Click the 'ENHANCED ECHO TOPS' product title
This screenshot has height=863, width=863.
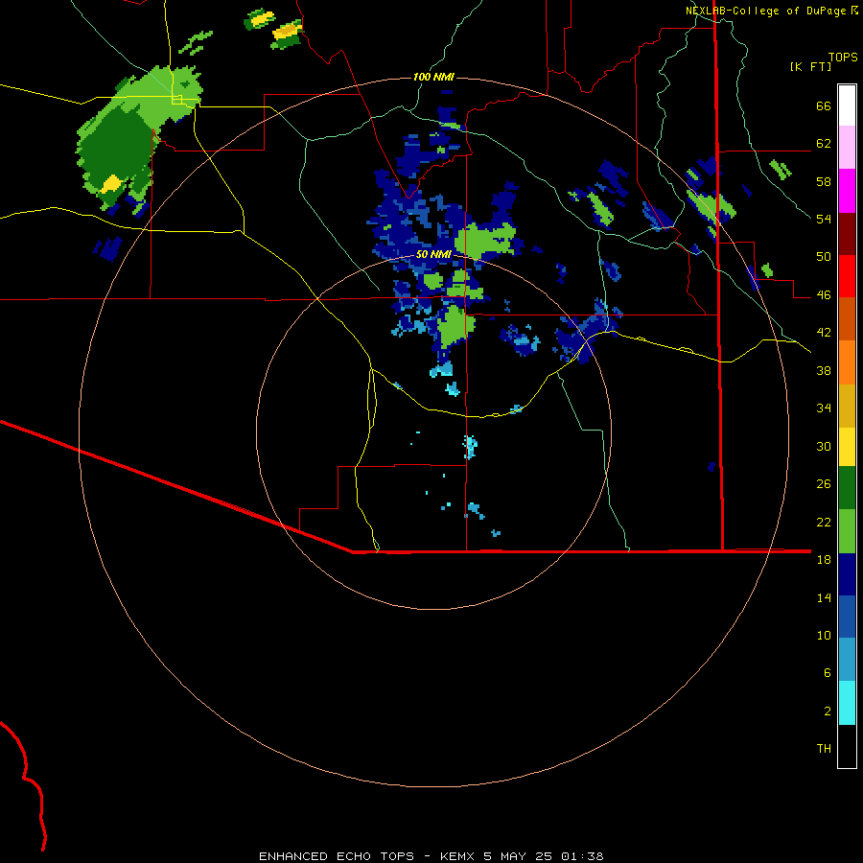[x=337, y=856]
